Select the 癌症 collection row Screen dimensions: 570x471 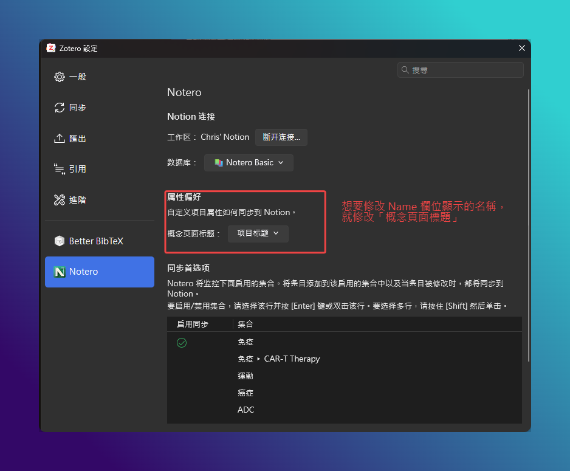coord(345,393)
